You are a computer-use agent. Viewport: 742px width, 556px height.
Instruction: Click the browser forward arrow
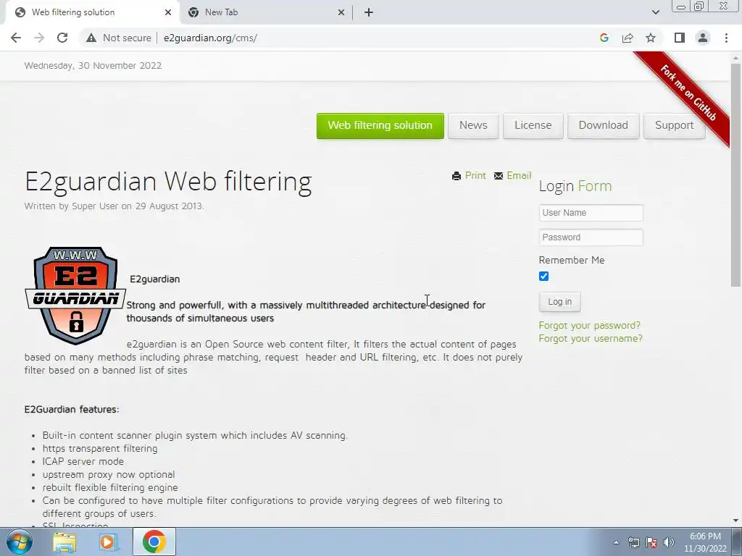pyautogui.click(x=39, y=38)
